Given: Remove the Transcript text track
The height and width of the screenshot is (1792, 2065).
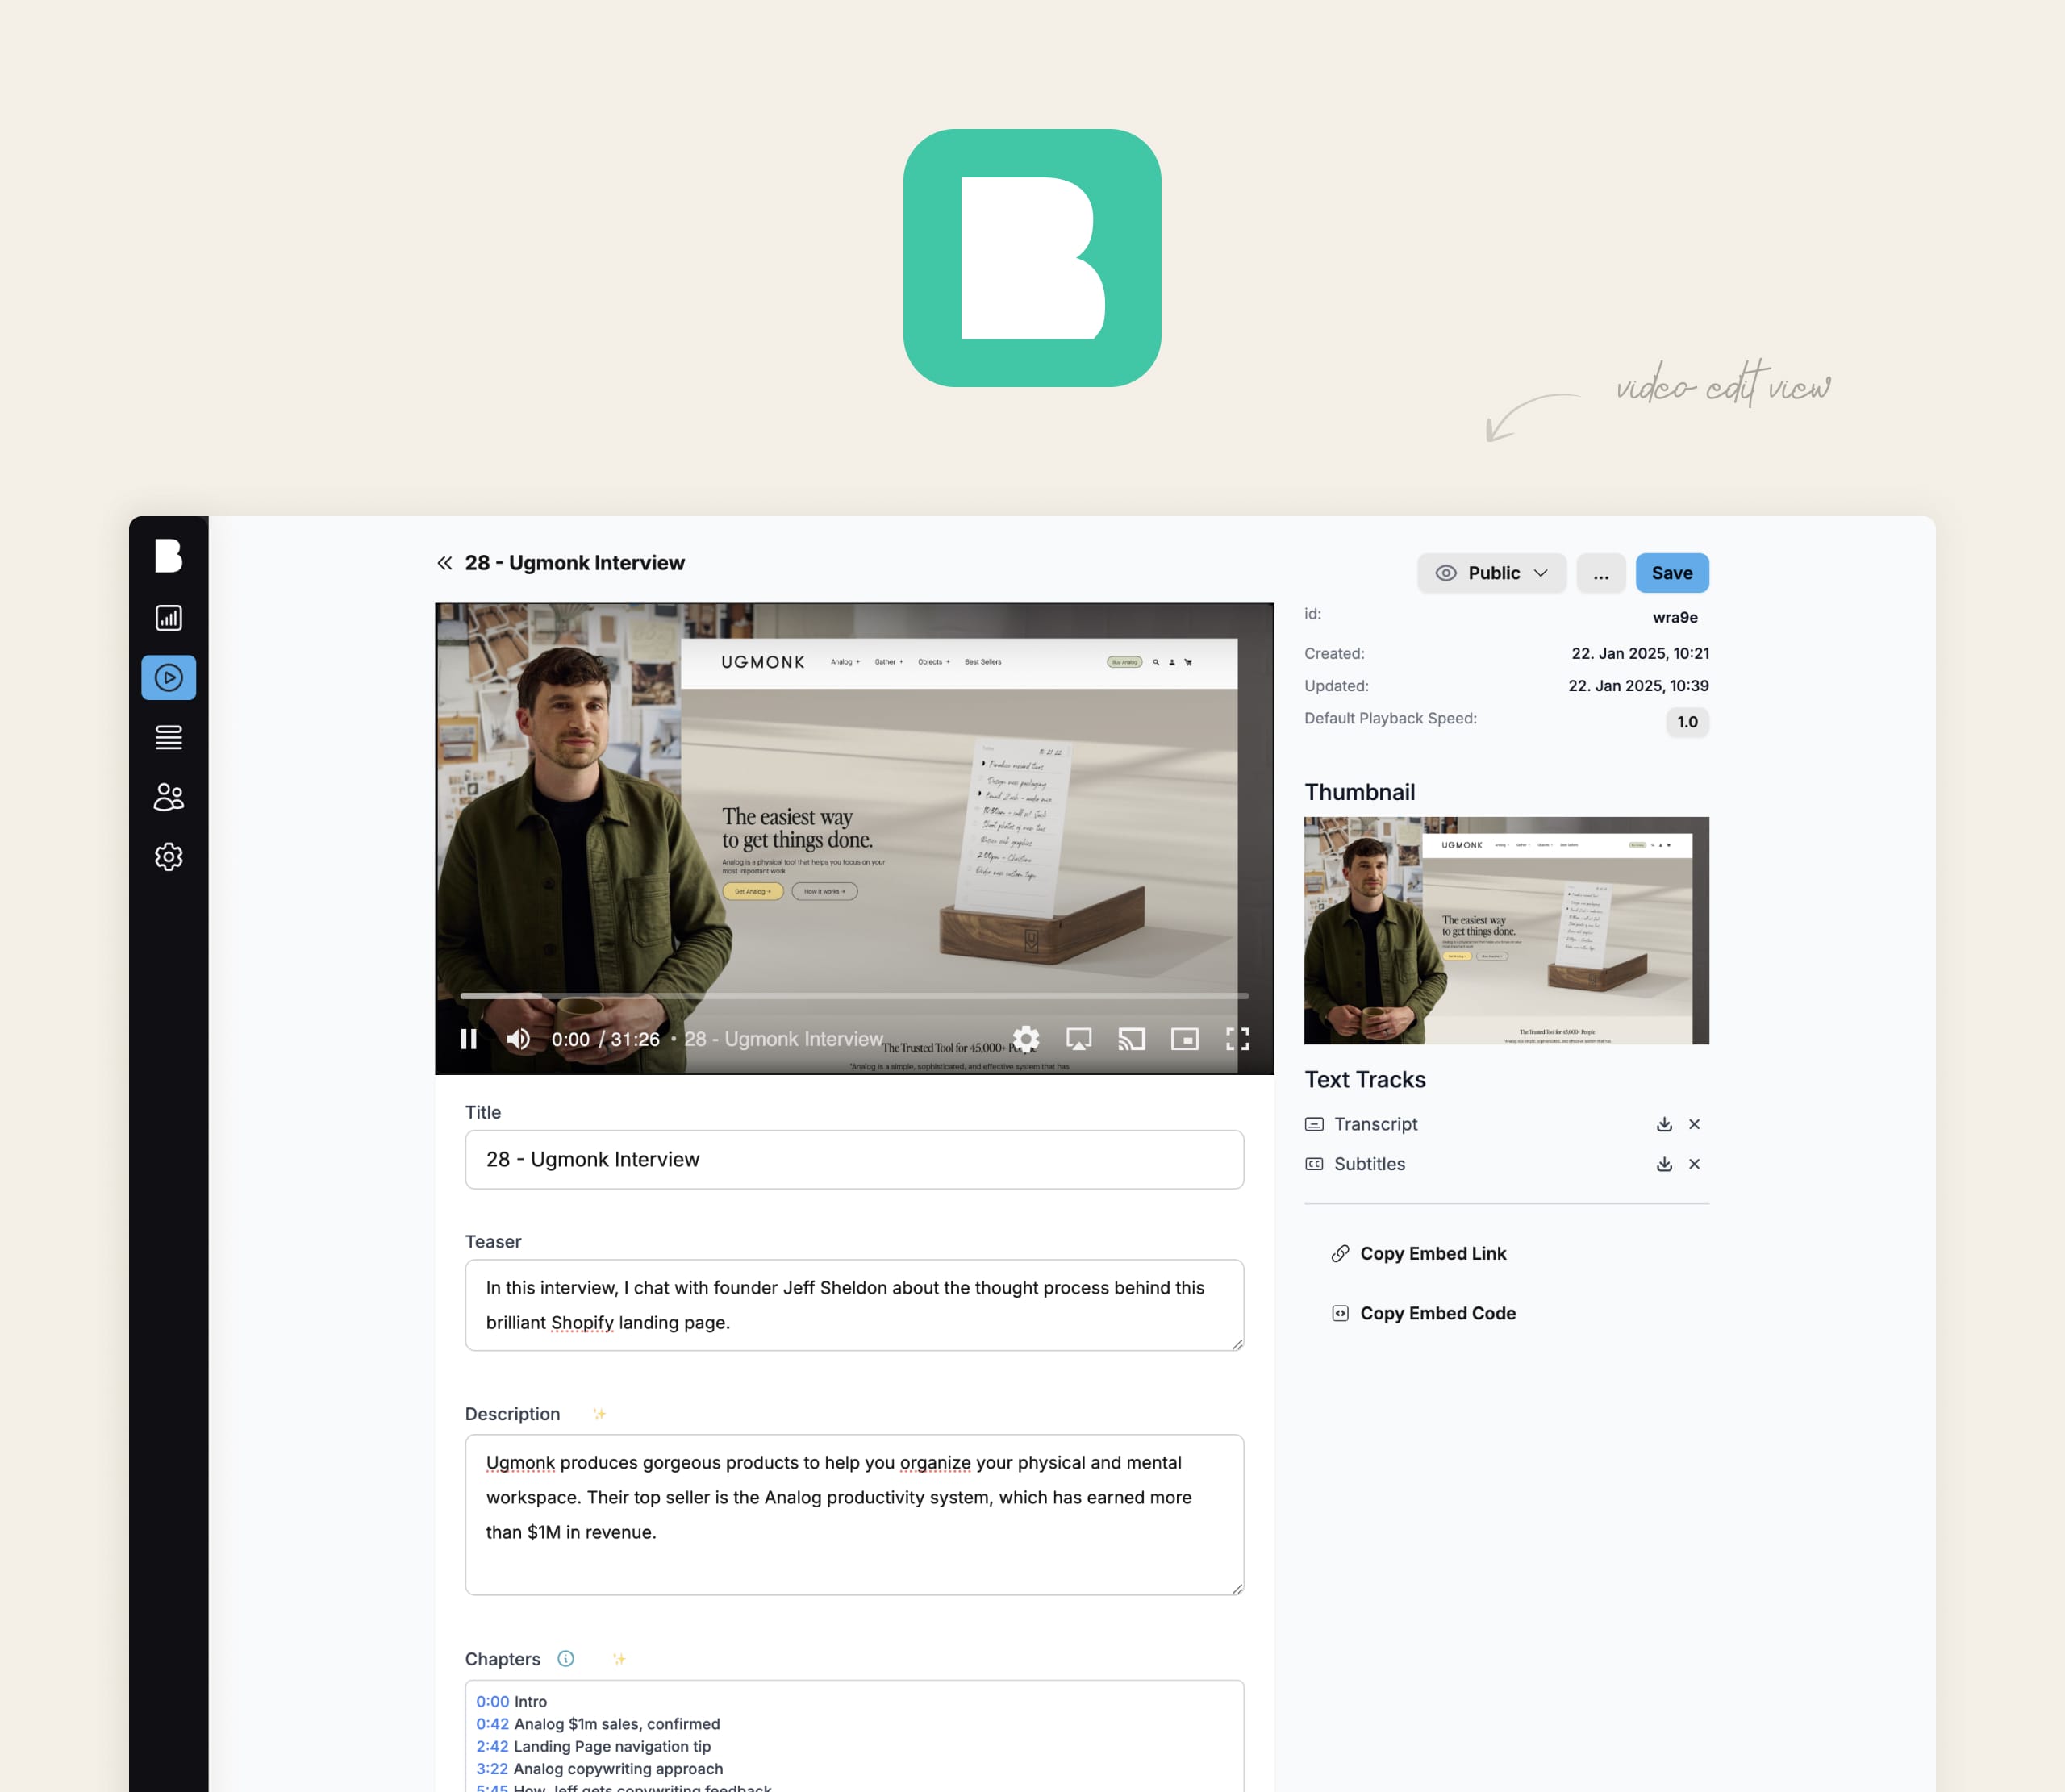Looking at the screenshot, I should click(1695, 1124).
